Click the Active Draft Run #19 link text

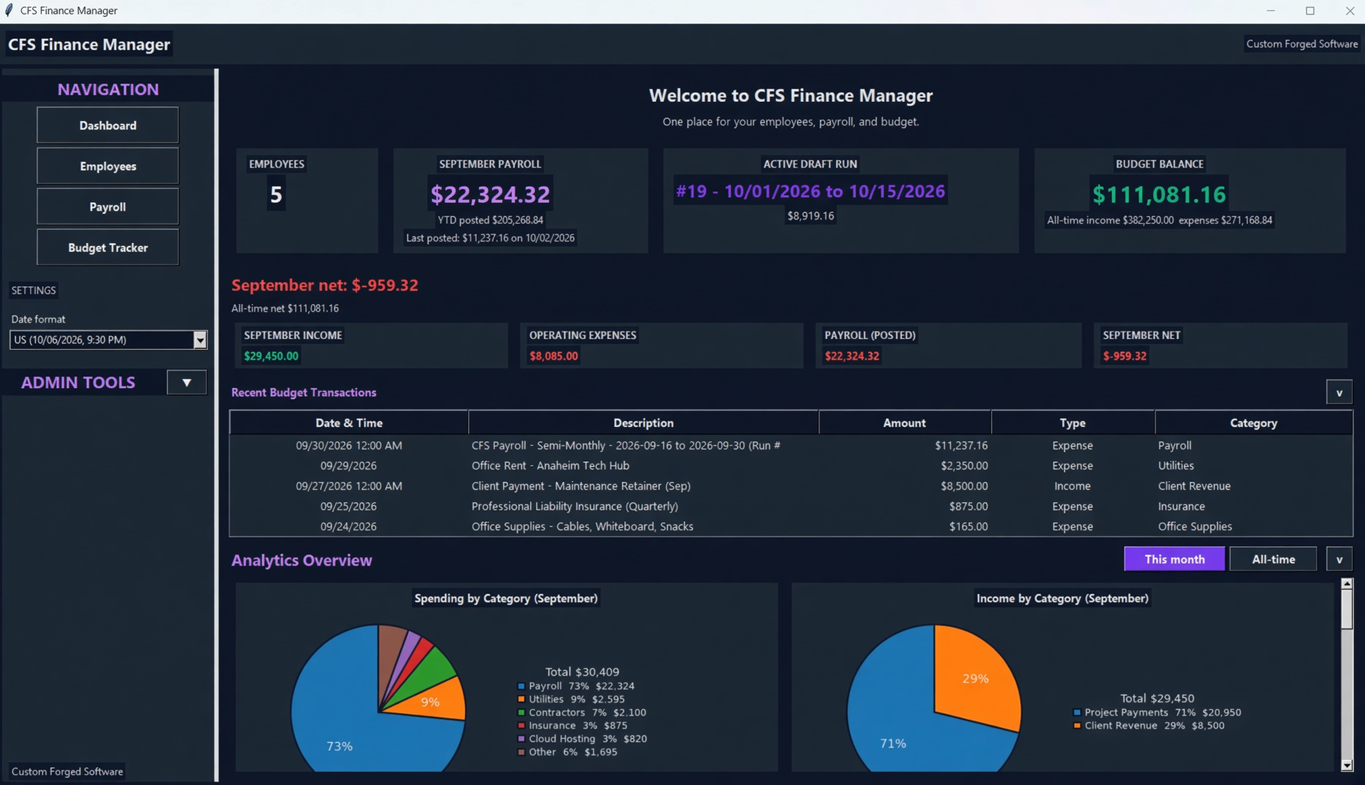[810, 191]
